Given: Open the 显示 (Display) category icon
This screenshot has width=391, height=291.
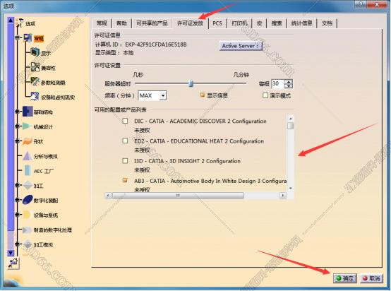Looking at the screenshot, I should 35,52.
